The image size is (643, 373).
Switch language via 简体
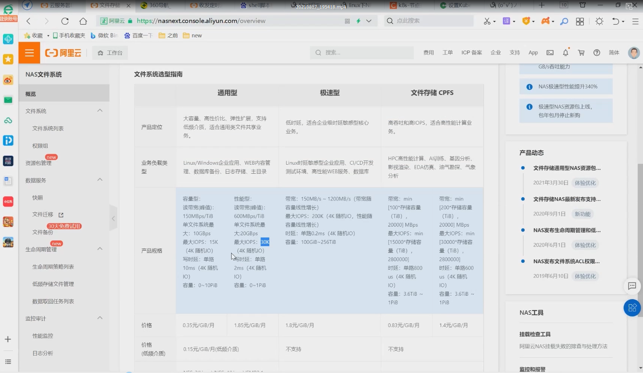tap(614, 53)
